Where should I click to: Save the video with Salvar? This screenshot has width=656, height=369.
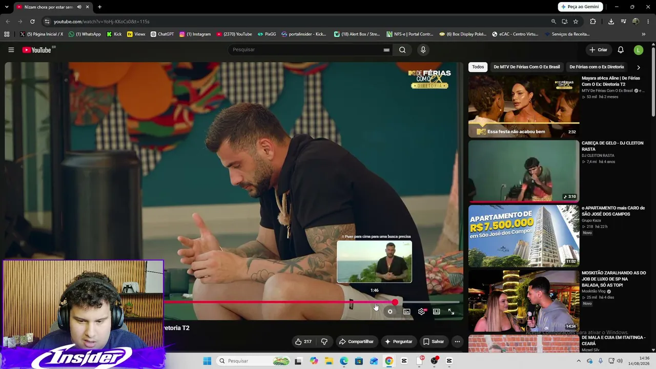point(434,341)
